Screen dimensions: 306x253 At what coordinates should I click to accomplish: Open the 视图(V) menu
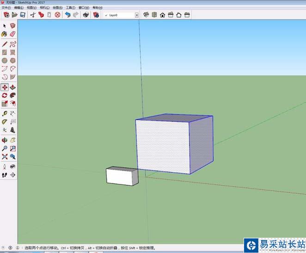click(x=31, y=7)
